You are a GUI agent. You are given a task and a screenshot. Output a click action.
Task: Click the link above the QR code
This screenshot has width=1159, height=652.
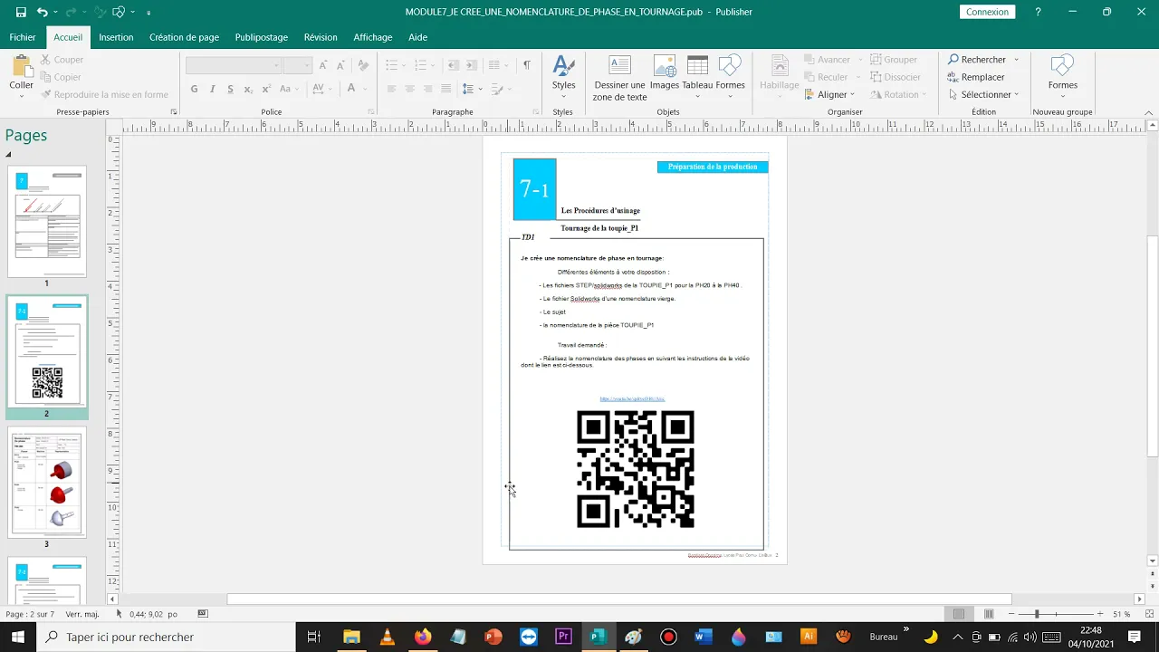632,399
